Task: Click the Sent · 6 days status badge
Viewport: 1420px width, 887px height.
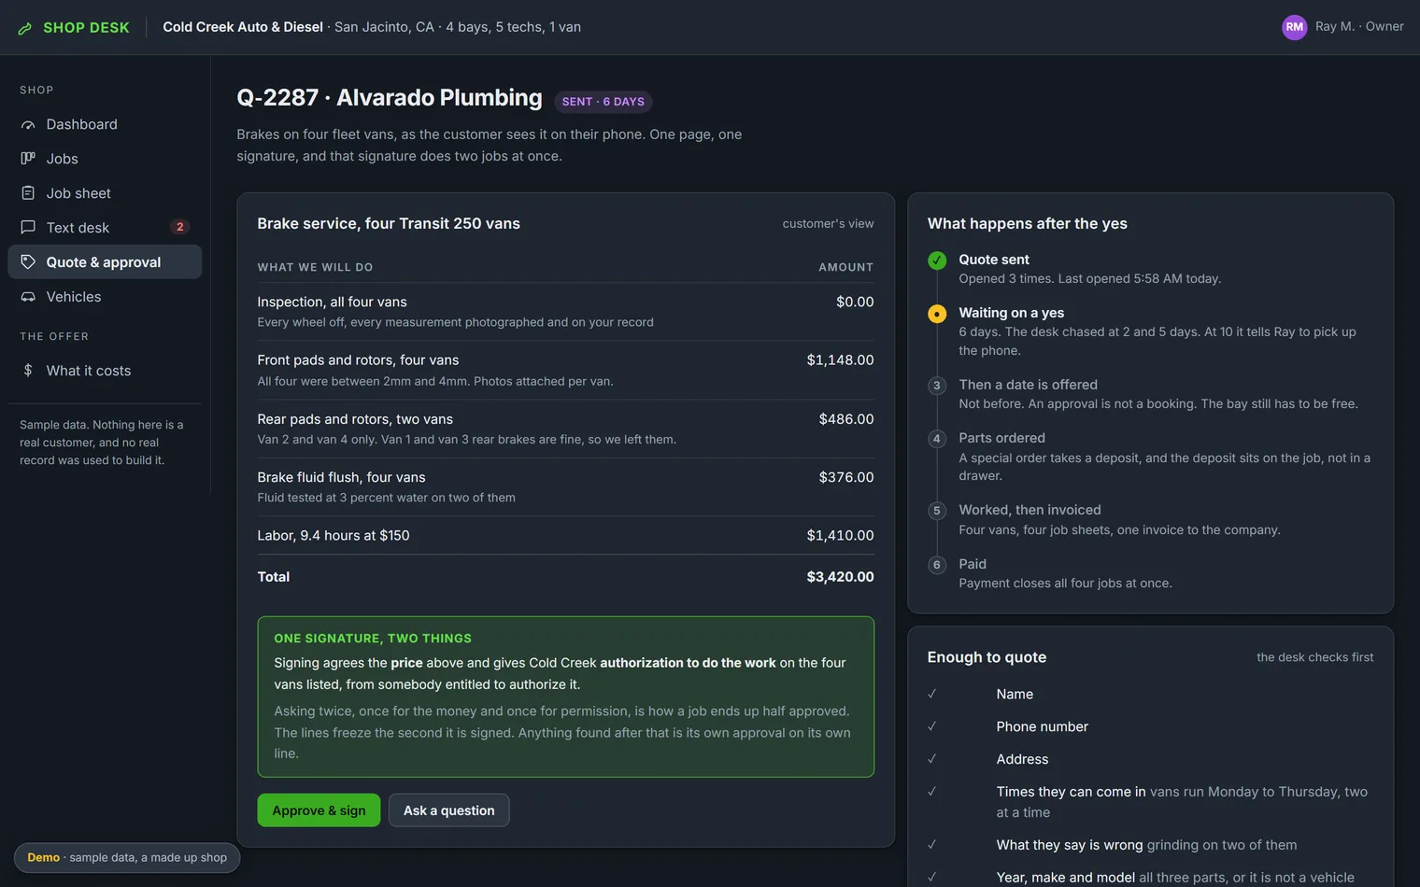Action: (603, 102)
